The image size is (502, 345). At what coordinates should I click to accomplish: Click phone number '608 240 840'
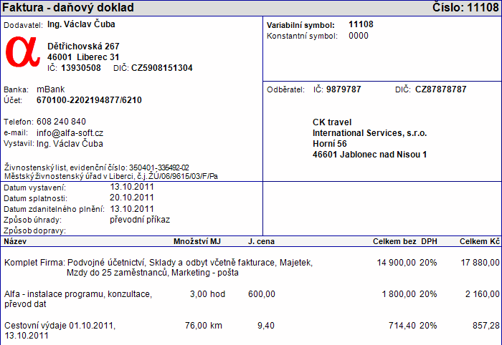(61, 122)
